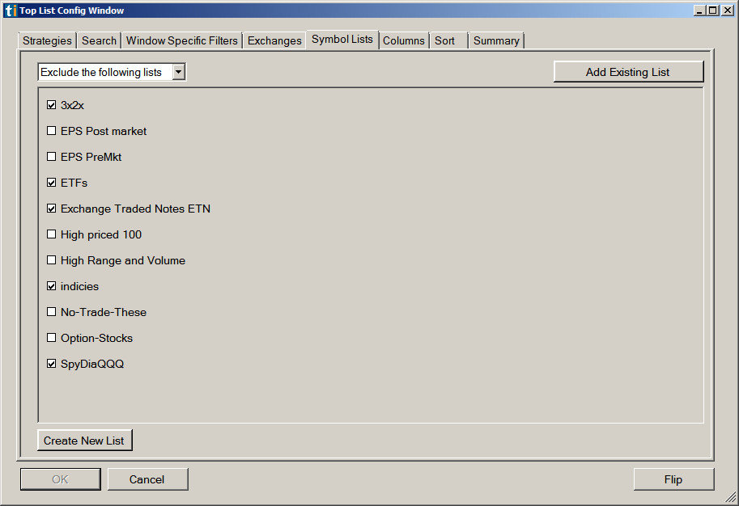The height and width of the screenshot is (506, 739).
Task: Check the EPS Post market checkbox
Action: click(x=51, y=131)
